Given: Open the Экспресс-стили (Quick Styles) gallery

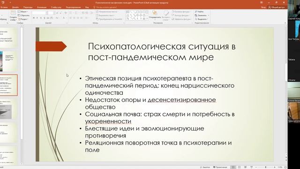Looking at the screenshot, I should 166,15.
